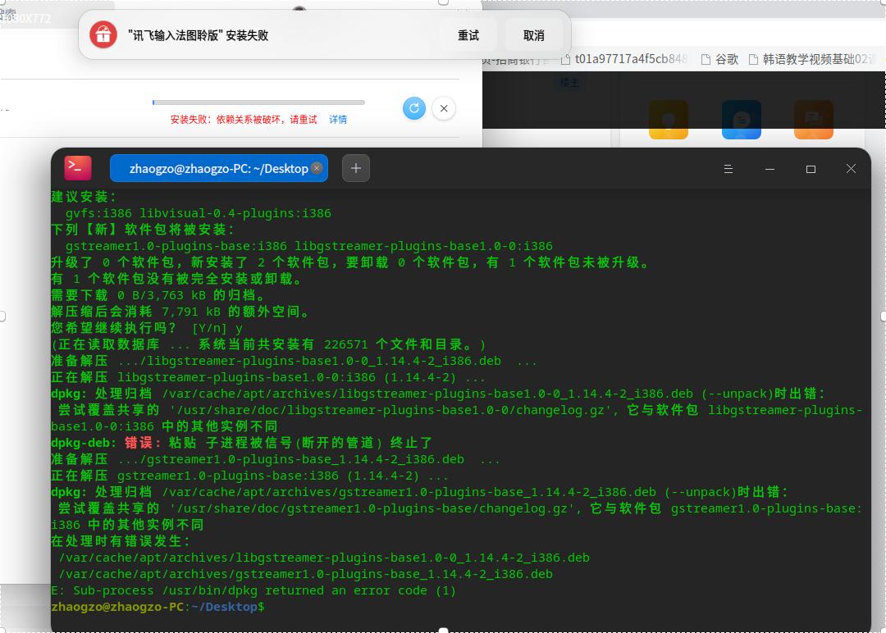Select the zhaogzo@zhaogzo-PC: ~/Desktop tab
The height and width of the screenshot is (633, 886).
[219, 168]
